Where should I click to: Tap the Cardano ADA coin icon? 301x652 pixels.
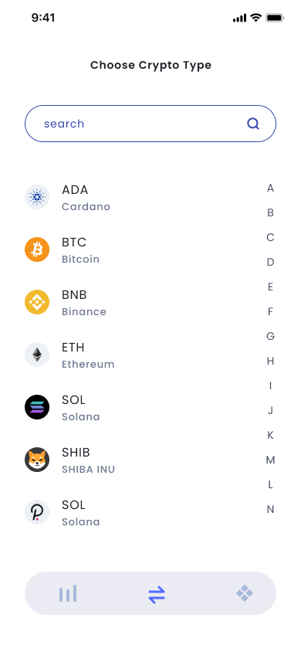point(37,197)
